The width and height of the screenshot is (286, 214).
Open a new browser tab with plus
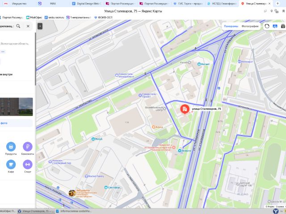point(278,4)
